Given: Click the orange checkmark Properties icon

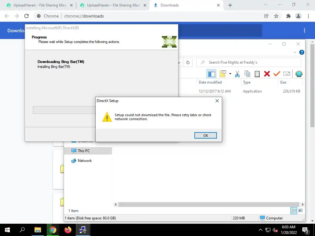Looking at the screenshot, I should (x=277, y=74).
